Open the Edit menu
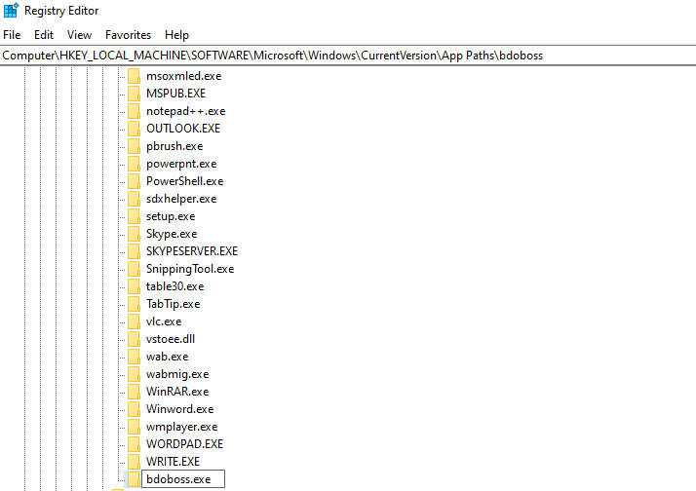Viewport: 696px width, 491px height. tap(44, 35)
